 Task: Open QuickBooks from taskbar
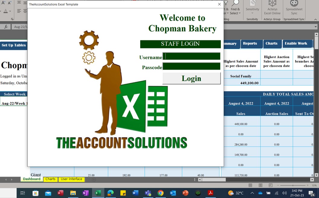pos(198,193)
